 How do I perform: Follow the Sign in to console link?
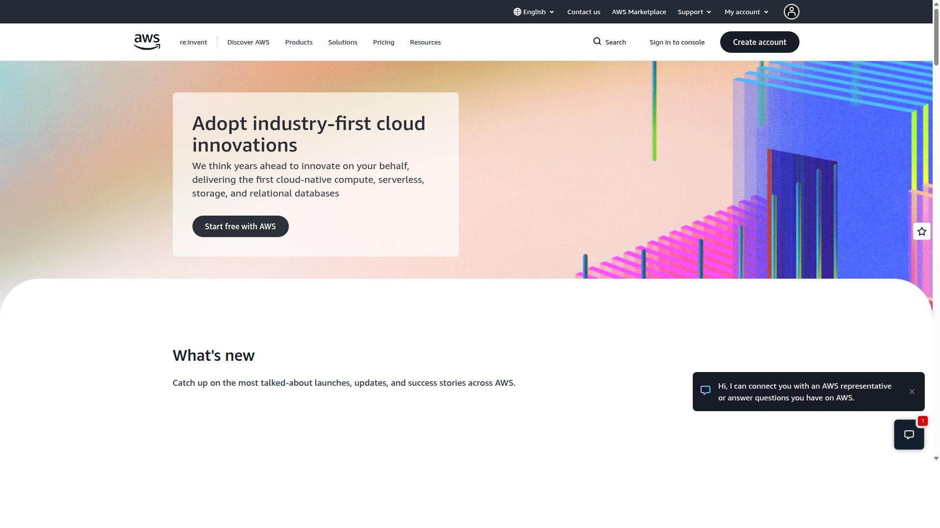point(677,42)
